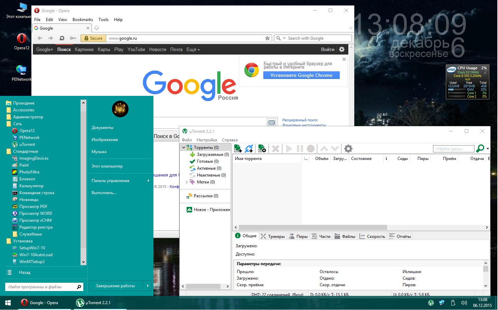The image size is (498, 310).
Task: Collapse the Торренты tree node
Action: [x=184, y=147]
